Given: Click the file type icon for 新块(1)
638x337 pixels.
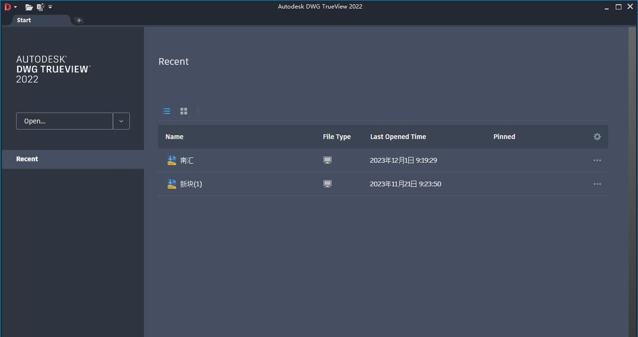Looking at the screenshot, I should click(x=327, y=184).
